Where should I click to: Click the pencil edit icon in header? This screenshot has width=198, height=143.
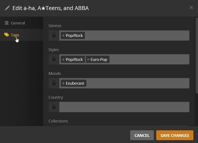[7, 8]
